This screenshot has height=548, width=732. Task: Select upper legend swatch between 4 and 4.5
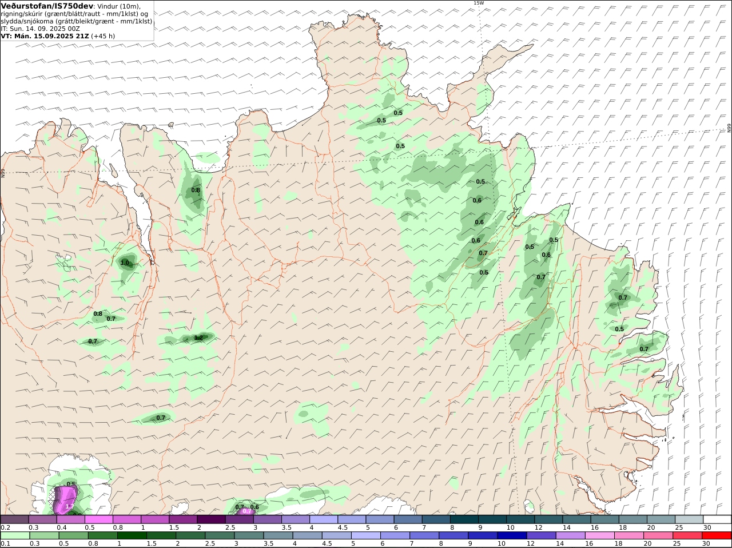324,519
